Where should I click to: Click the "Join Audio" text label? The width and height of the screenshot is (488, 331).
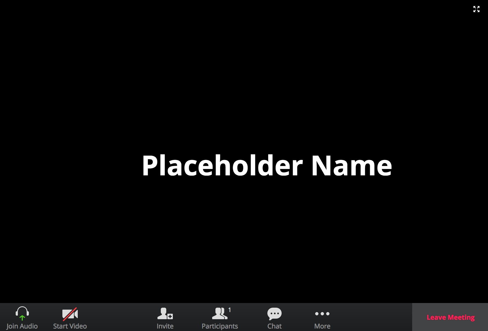pyautogui.click(x=22, y=326)
